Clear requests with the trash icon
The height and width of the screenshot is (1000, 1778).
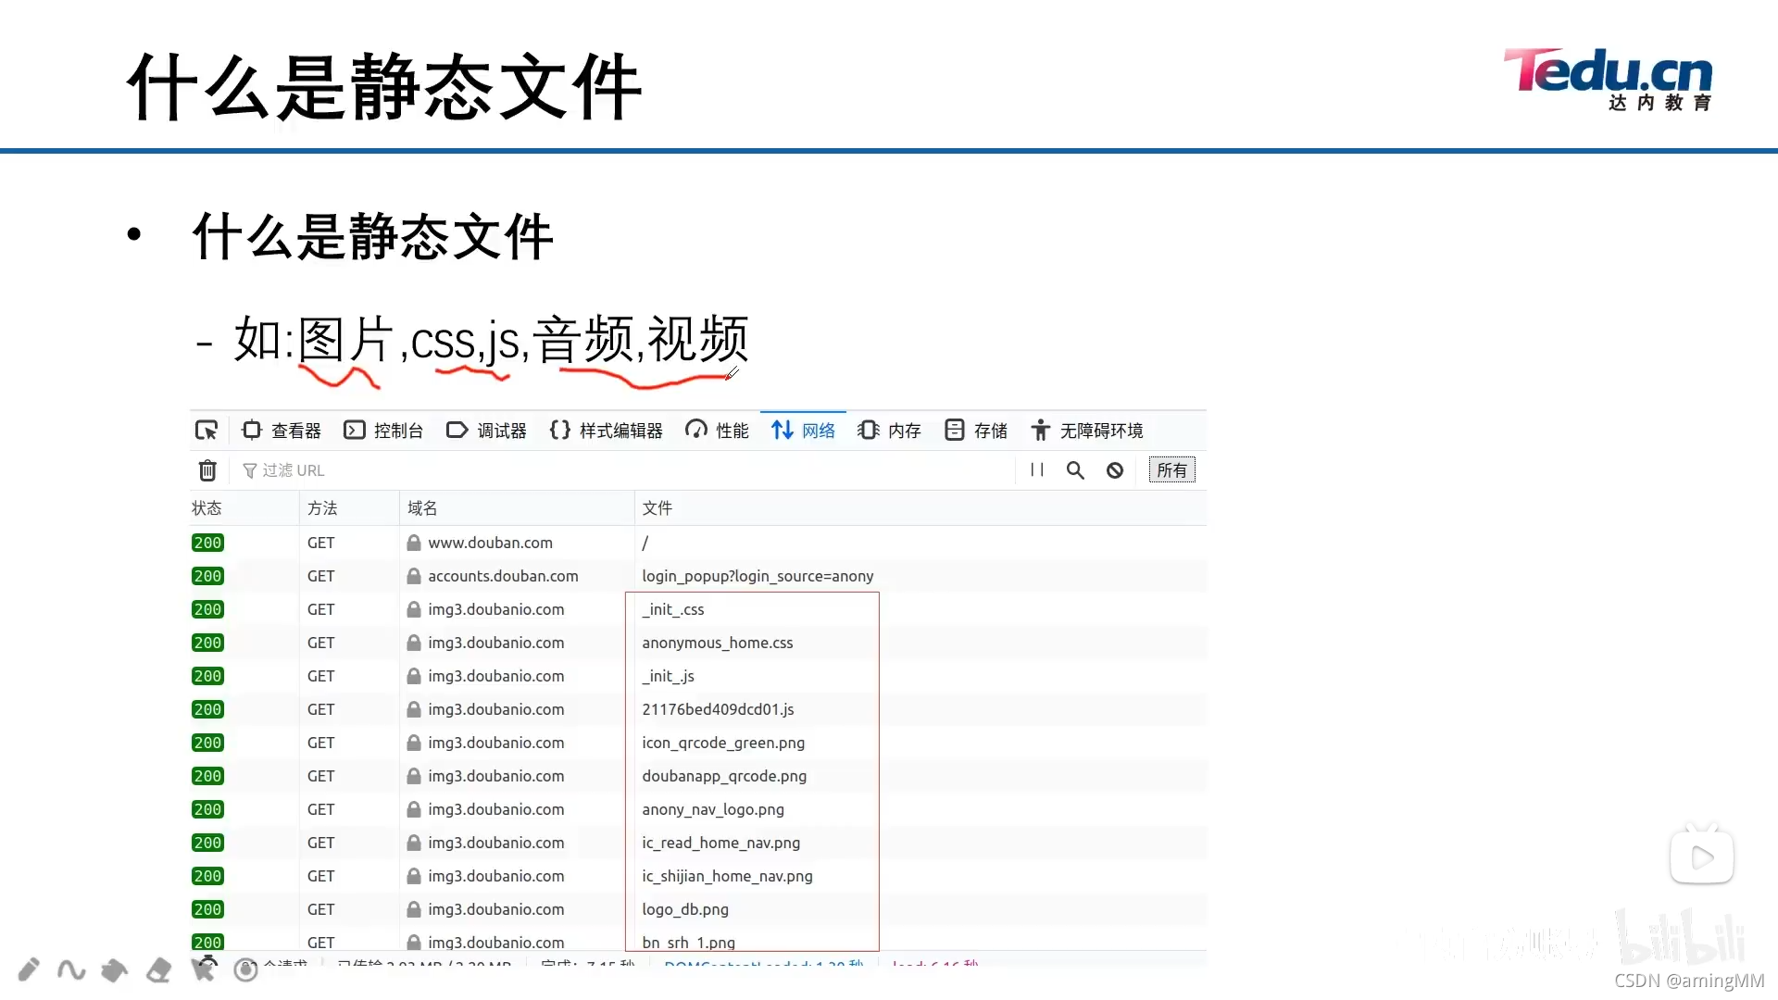(x=207, y=470)
